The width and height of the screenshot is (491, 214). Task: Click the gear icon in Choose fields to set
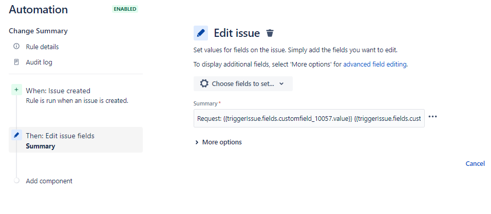tap(204, 83)
